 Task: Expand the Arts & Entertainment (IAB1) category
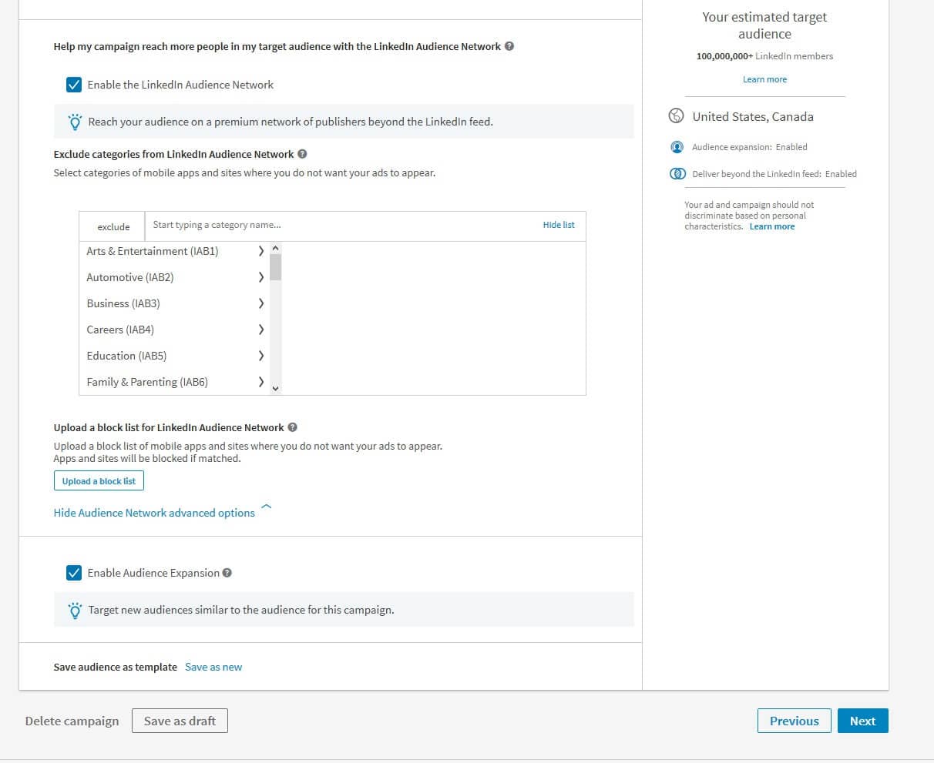click(260, 251)
